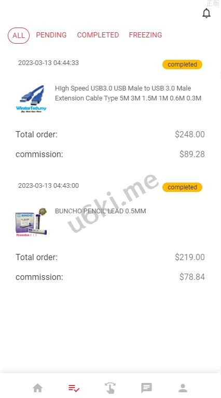Click the completed badge on USB cable order

point(182,65)
